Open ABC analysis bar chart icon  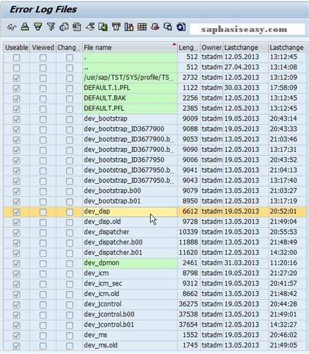[129, 27]
